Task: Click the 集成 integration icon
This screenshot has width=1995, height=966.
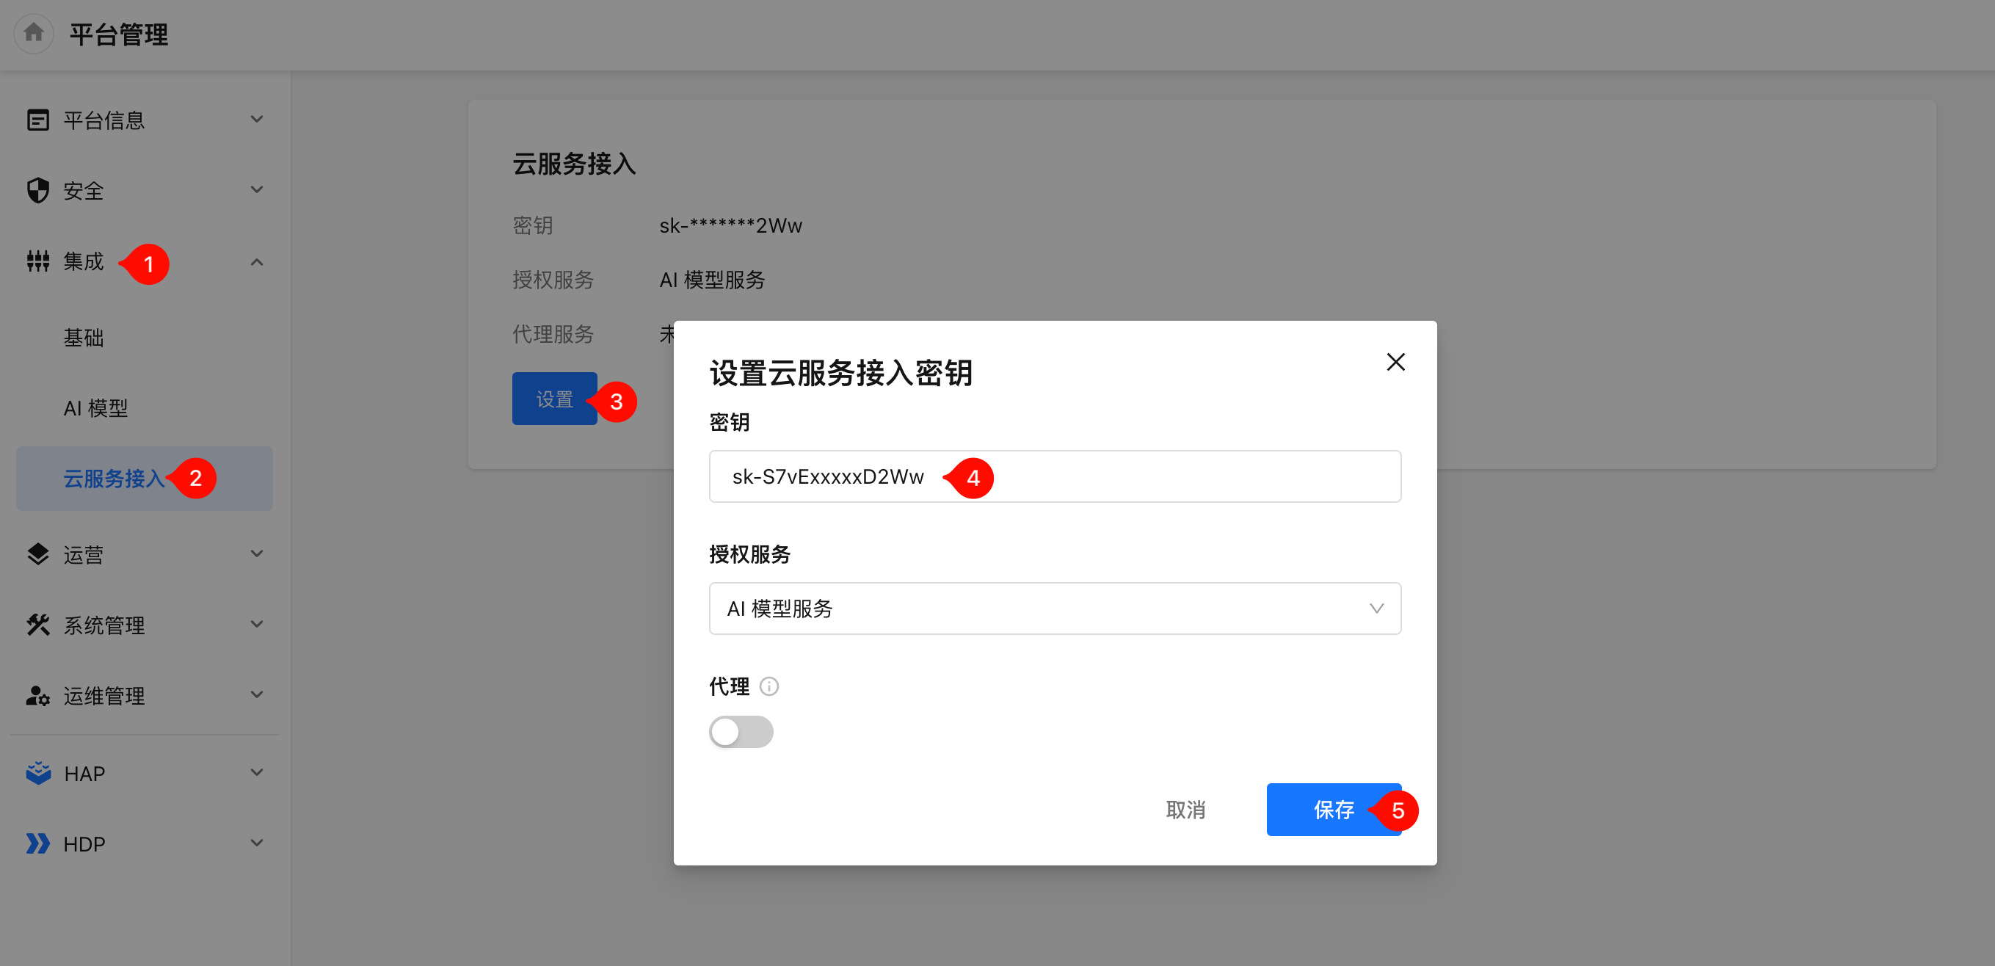Action: tap(38, 261)
